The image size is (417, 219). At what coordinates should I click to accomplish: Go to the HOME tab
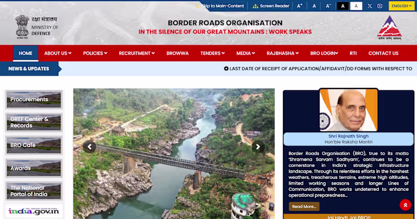tap(26, 53)
